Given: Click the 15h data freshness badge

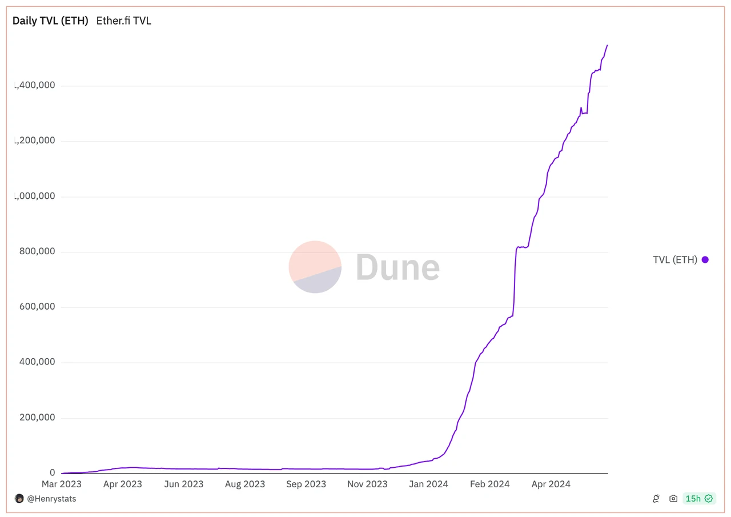Looking at the screenshot, I should [x=693, y=499].
